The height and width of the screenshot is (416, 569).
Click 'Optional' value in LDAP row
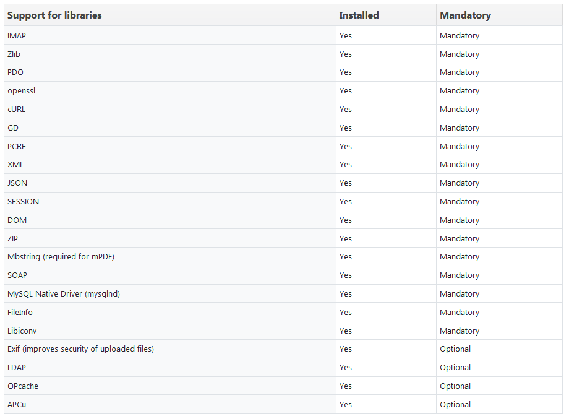(455, 368)
